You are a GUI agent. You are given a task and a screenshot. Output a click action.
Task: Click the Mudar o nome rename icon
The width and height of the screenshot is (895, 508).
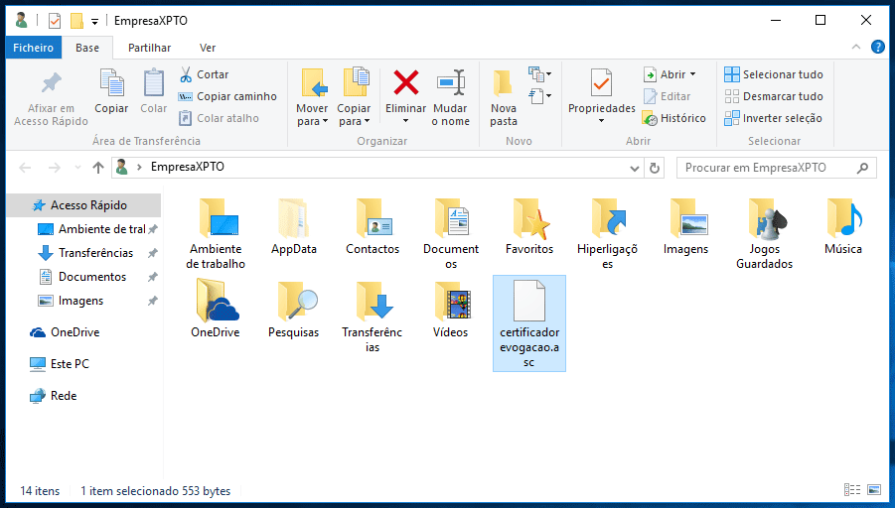click(x=451, y=82)
